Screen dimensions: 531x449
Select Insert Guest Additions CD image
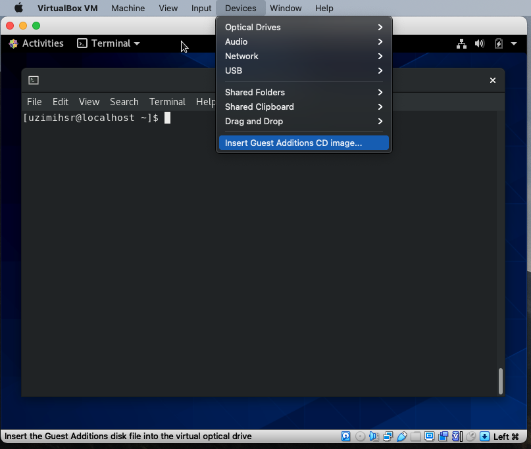[x=304, y=143]
